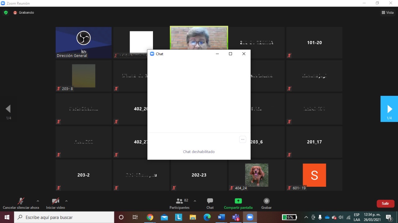
Task: Open Google Chrome from taskbar
Action: pos(150,217)
